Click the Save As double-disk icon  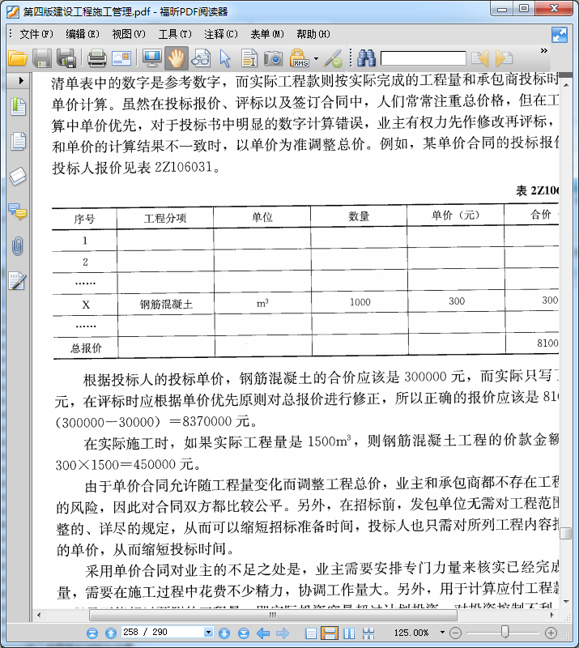pos(66,58)
